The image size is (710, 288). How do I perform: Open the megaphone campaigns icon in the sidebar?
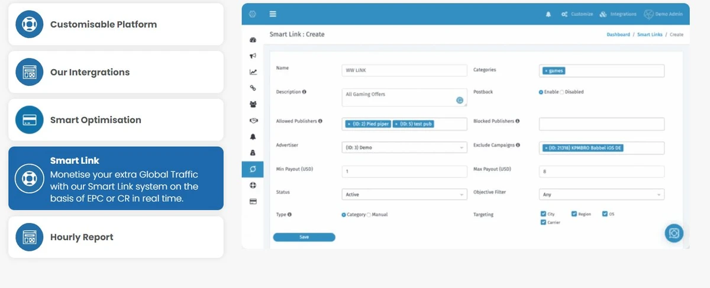[x=253, y=56]
